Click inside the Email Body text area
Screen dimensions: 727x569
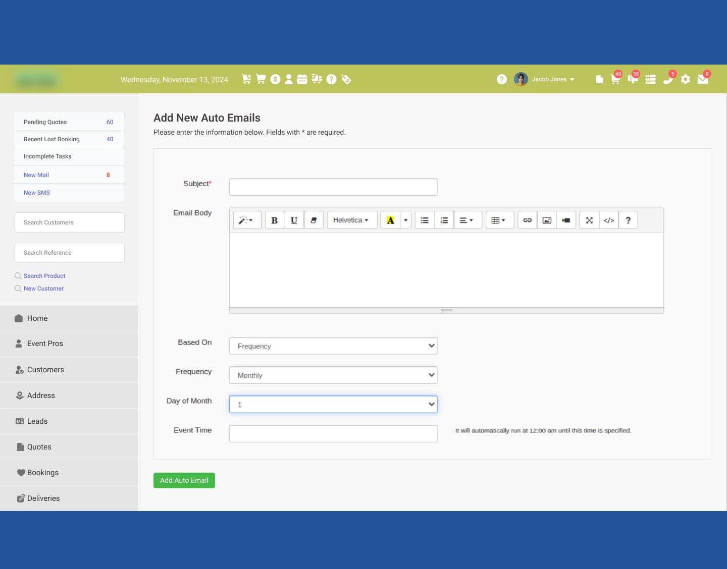click(x=446, y=270)
